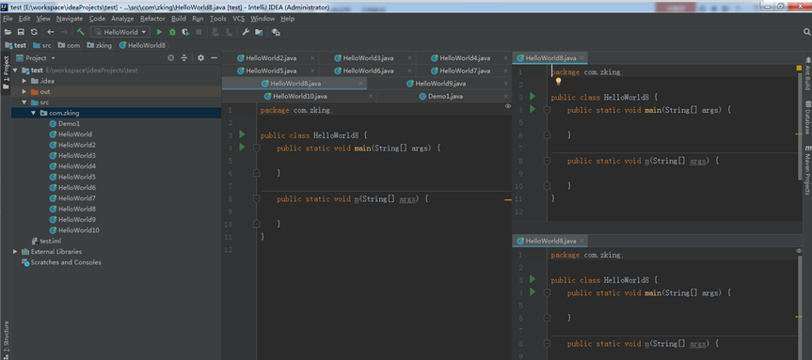Toggle inspections eye icon in bottom-right editor
Screen dimensions: 812x360
pos(799,251)
